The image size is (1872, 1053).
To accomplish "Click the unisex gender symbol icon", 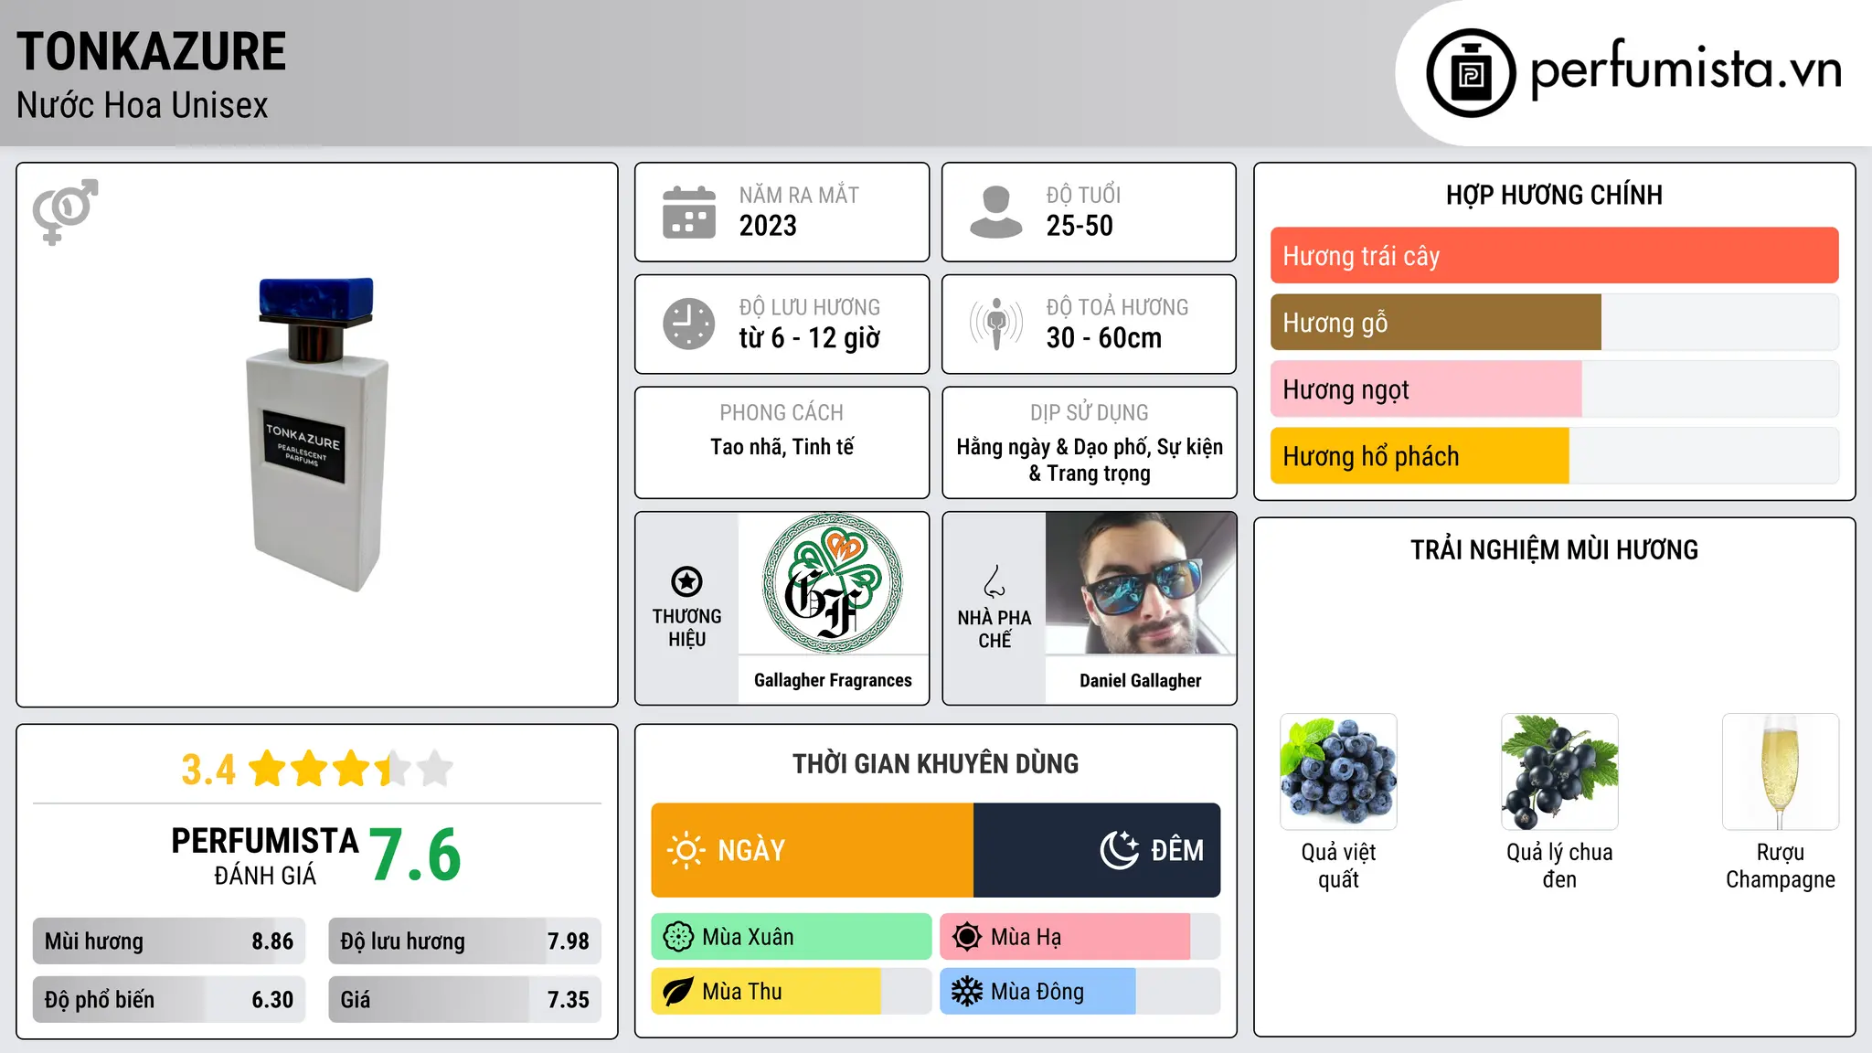I will pyautogui.click(x=65, y=211).
